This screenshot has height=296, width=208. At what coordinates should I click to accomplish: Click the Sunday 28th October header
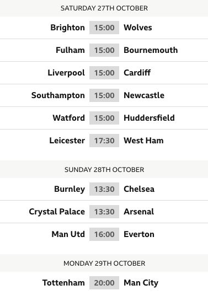click(104, 170)
